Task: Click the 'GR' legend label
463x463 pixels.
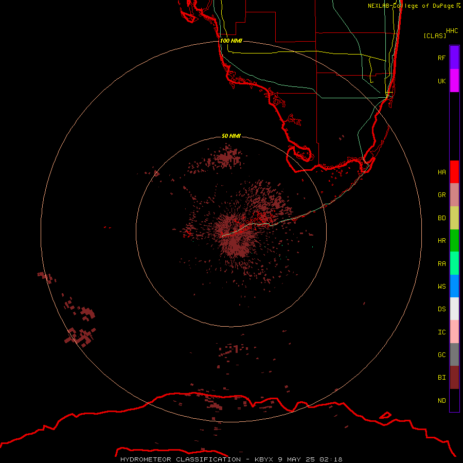Action: (x=441, y=194)
